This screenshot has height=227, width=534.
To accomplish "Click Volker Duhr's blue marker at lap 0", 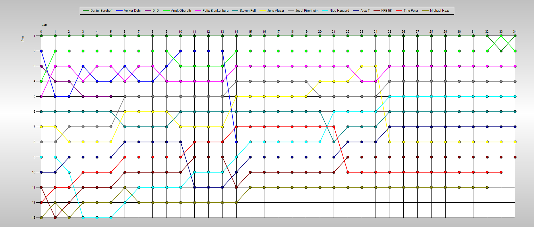I will pyautogui.click(x=41, y=51).
